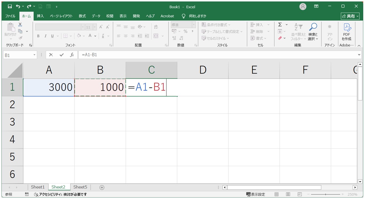
Task: Click the Save icon in the title bar
Action: (10, 6)
